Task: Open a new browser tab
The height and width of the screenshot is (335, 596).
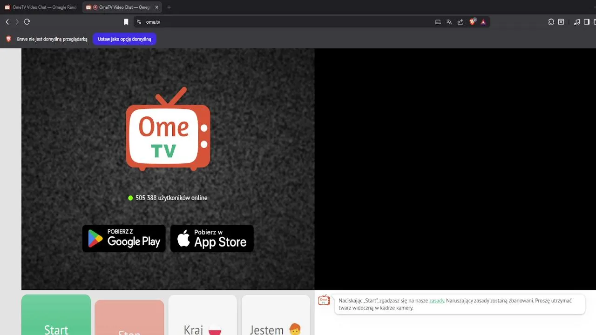Action: pyautogui.click(x=169, y=7)
